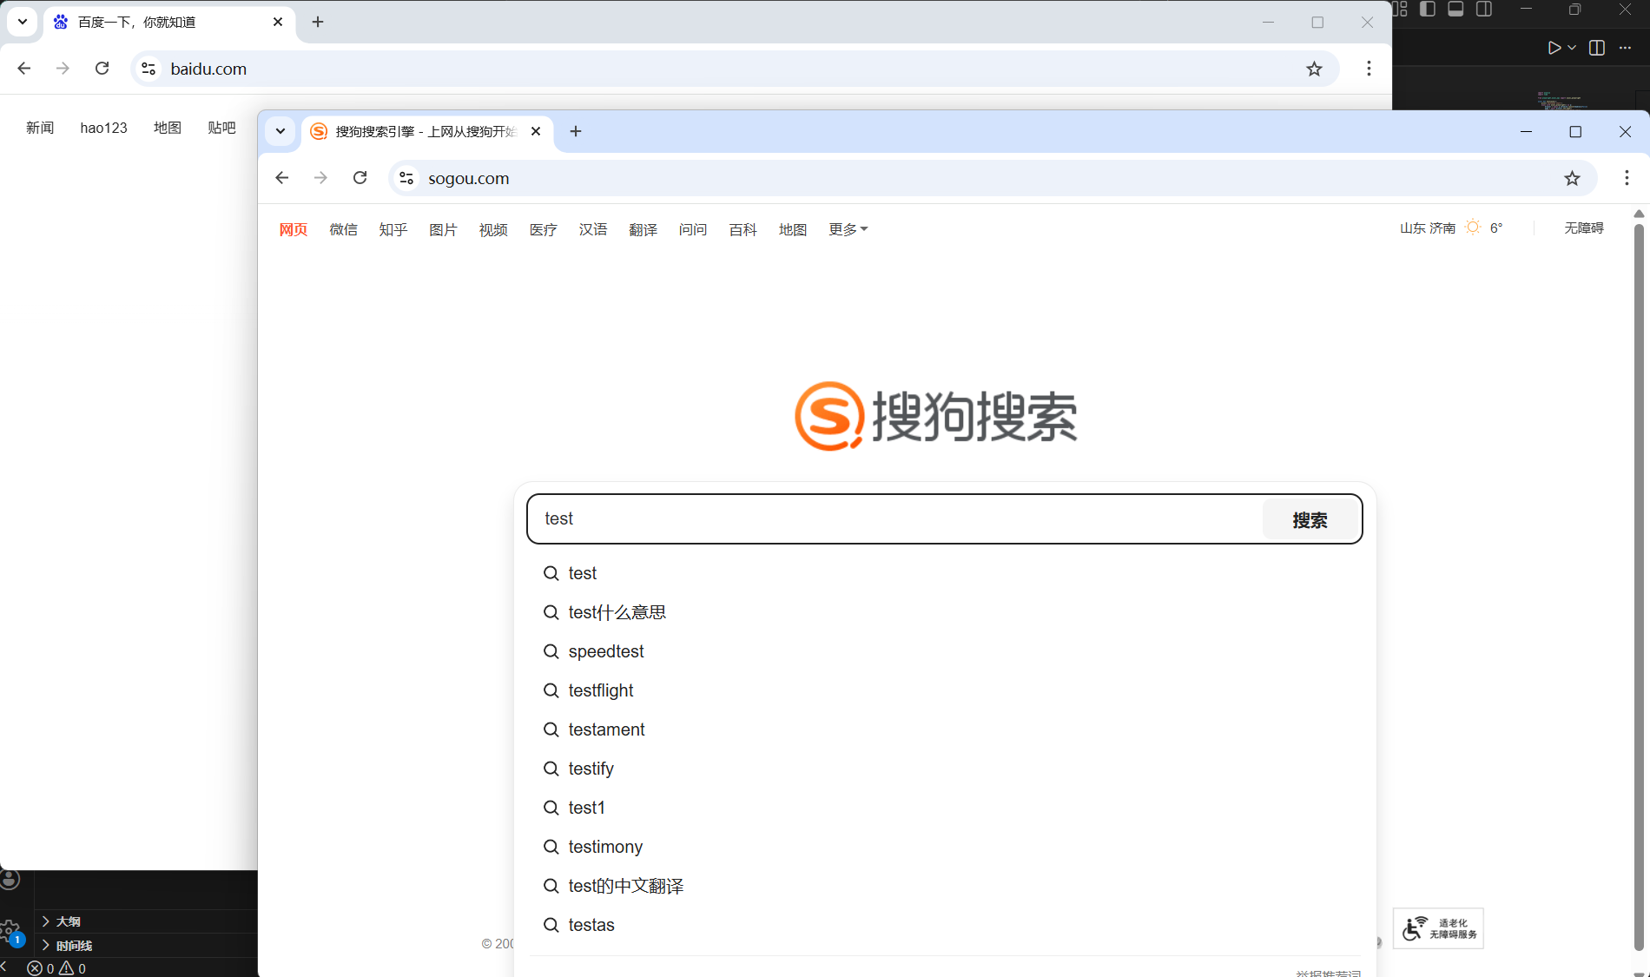
Task: Select the 搜狗搜索引擎 tab
Action: click(427, 131)
